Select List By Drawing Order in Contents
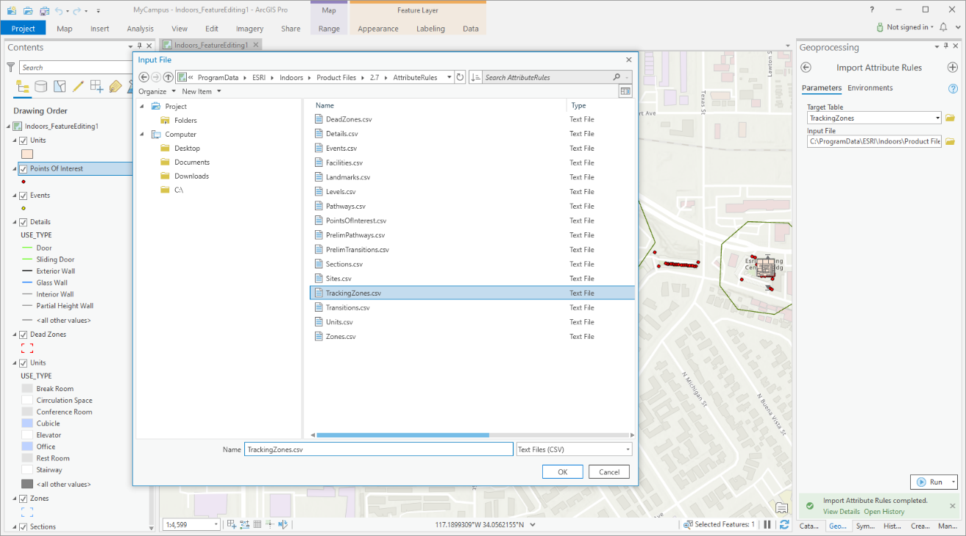966x536 pixels. point(22,86)
